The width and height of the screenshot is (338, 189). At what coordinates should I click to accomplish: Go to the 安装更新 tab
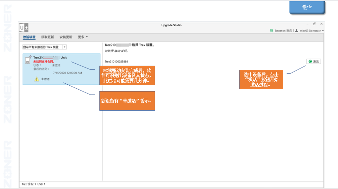[66, 37]
